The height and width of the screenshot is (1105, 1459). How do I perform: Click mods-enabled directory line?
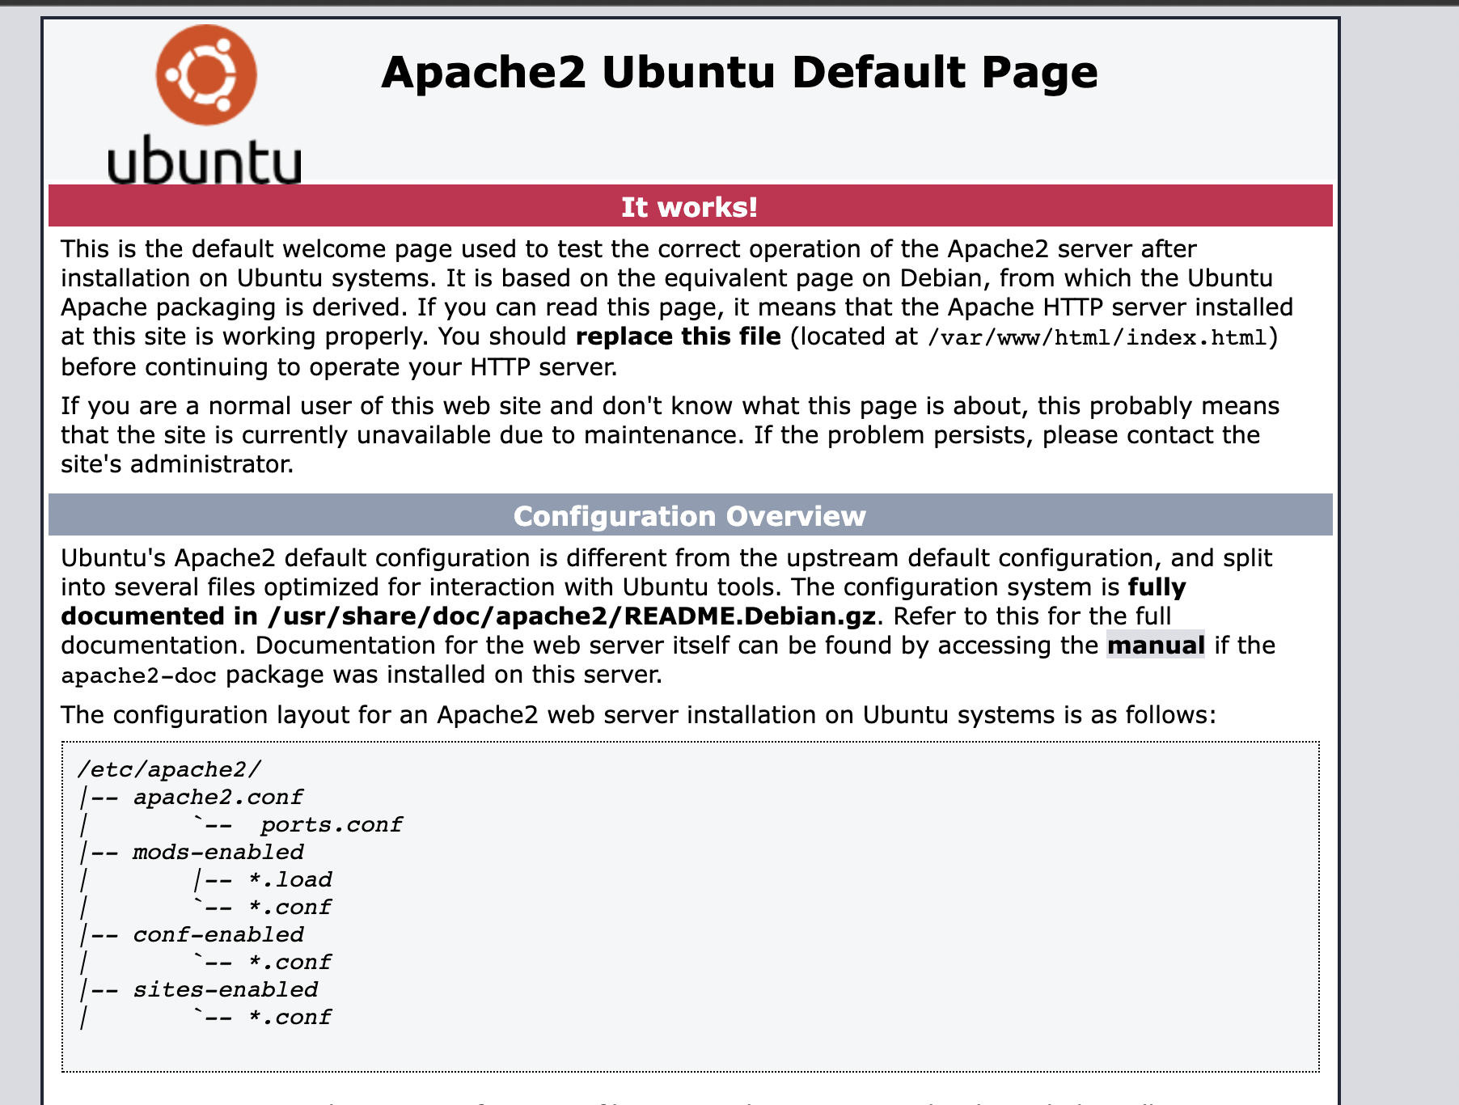tap(218, 852)
